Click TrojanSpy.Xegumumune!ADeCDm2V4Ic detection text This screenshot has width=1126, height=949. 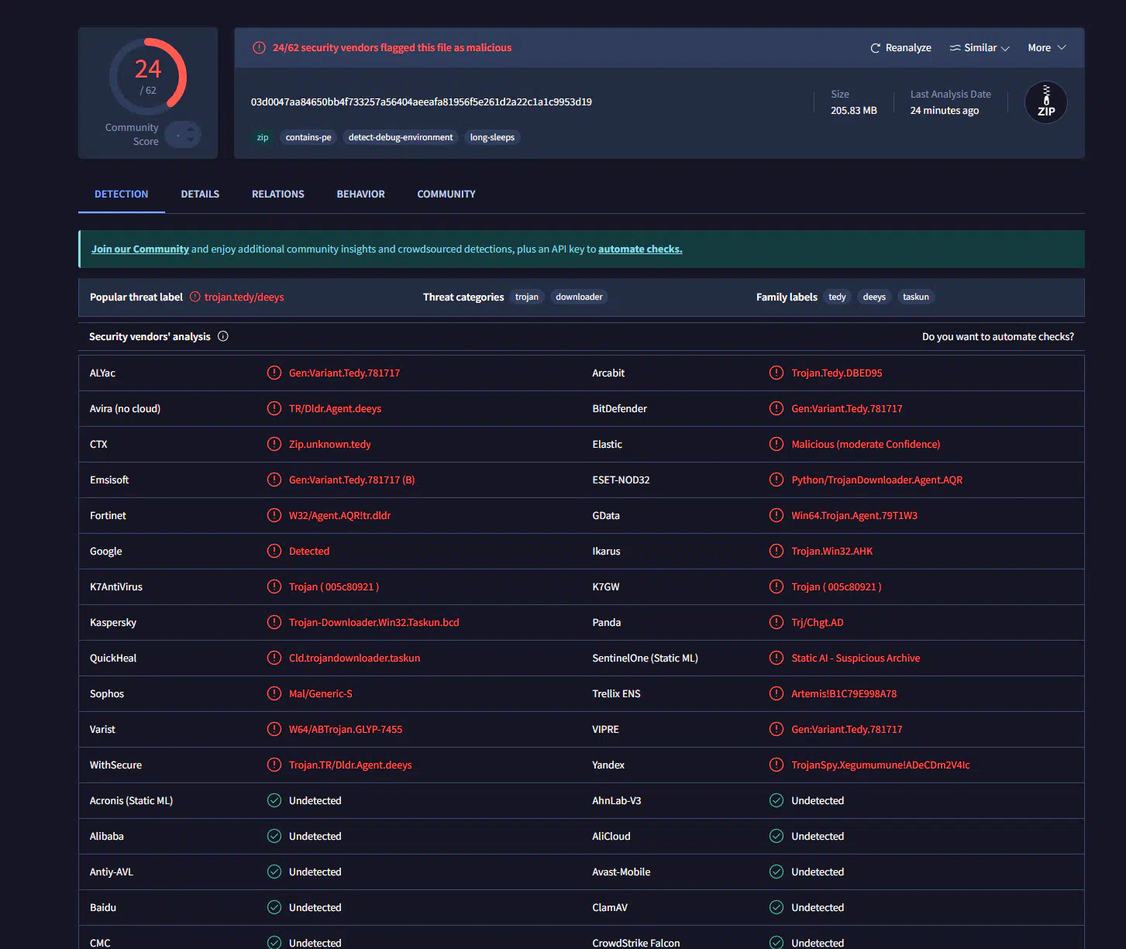880,765
